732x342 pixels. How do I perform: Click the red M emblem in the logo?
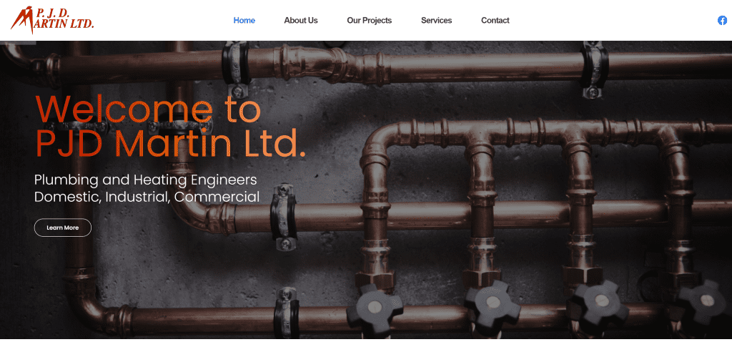(x=24, y=20)
